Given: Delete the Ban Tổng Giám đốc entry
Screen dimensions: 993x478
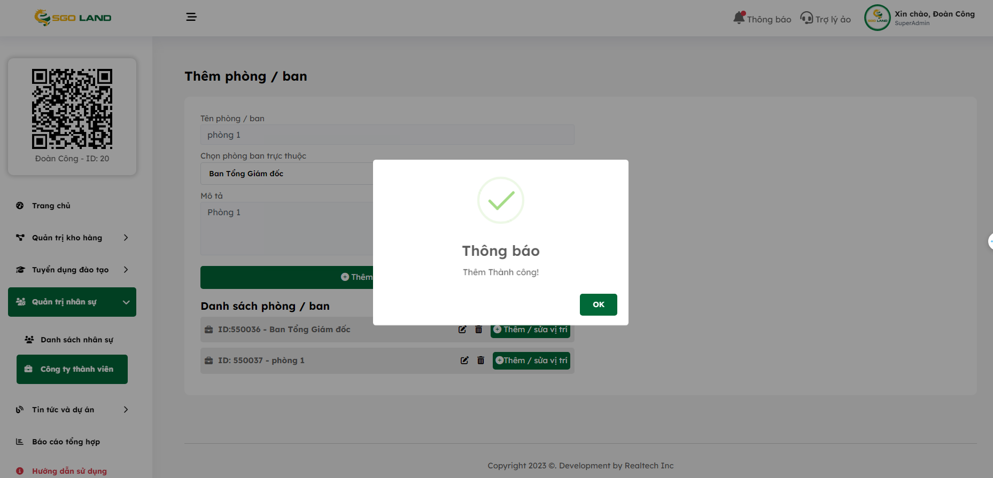Looking at the screenshot, I should (x=478, y=330).
